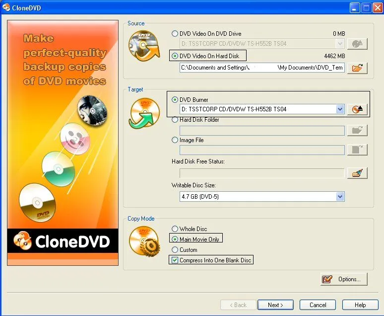384x316 pixels.
Task: Click the CloneDVD title bar icon
Action: 6,7
